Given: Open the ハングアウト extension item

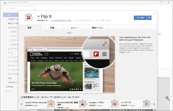Looking at the screenshot, I should [x=135, y=104].
